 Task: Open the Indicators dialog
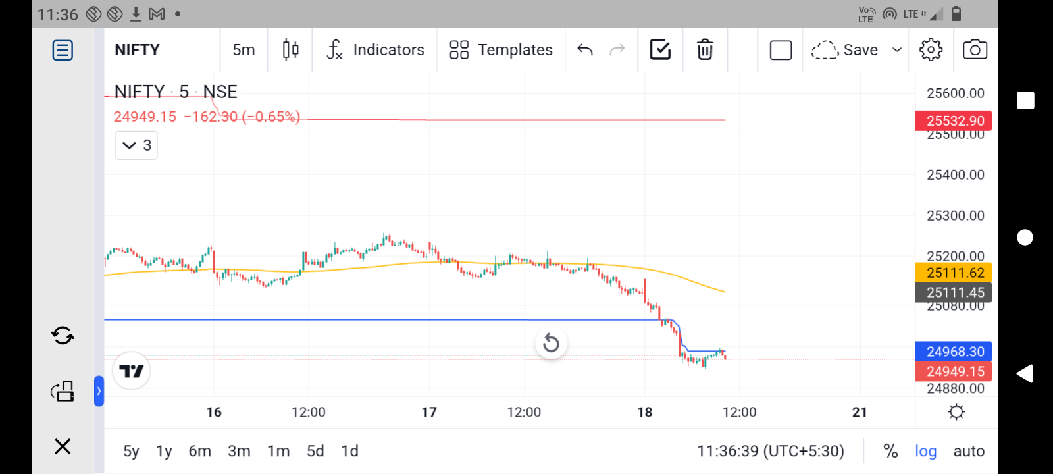pos(375,50)
